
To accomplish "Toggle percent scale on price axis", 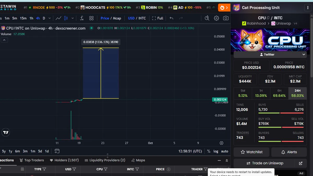I will (x=209, y=151).
